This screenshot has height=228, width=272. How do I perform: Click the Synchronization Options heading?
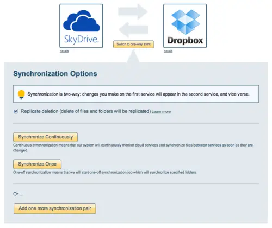pos(55,74)
